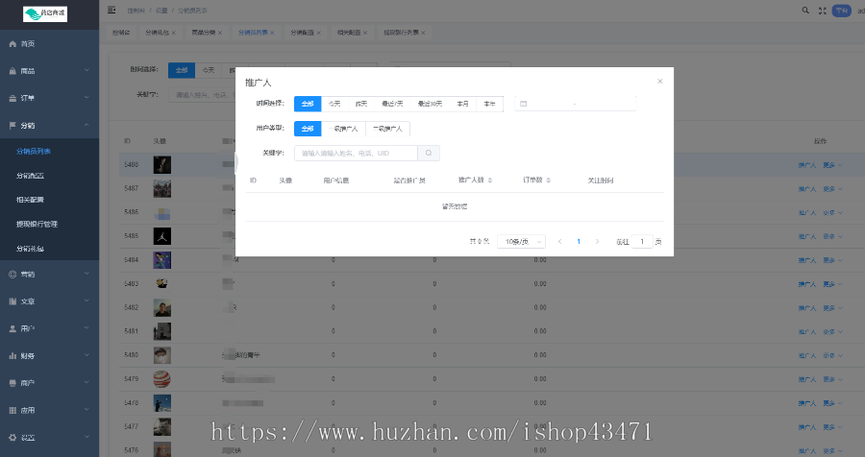
Task: Select 本月 in dialog time filter
Action: 463,104
